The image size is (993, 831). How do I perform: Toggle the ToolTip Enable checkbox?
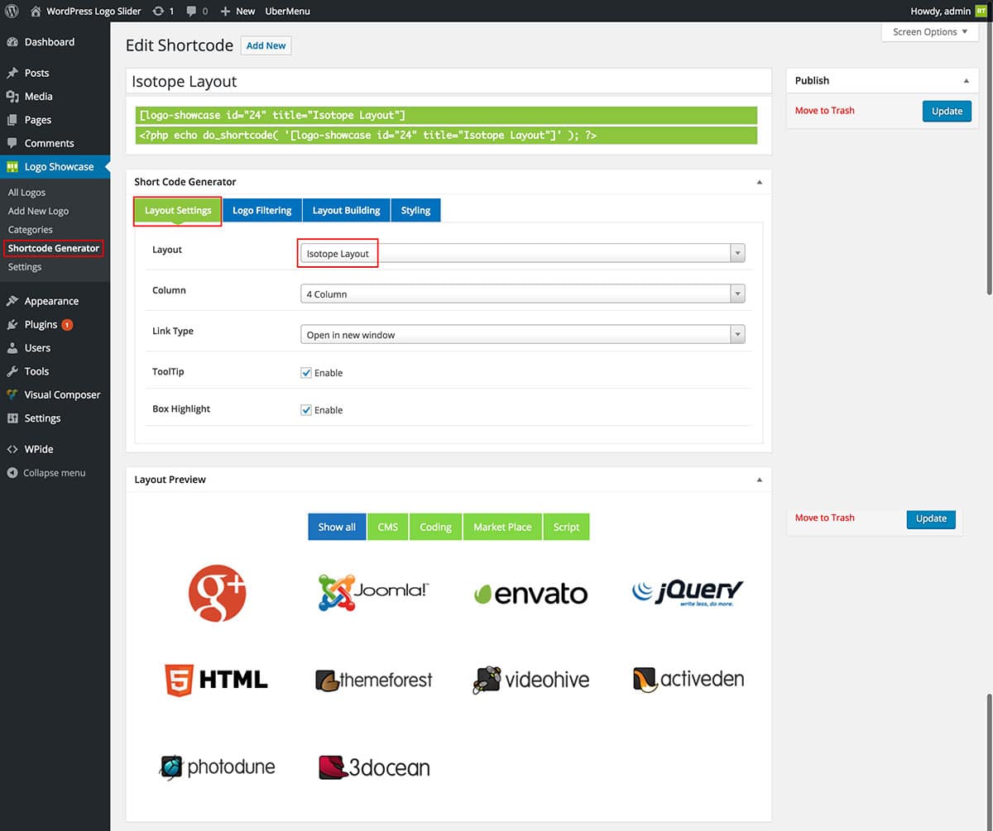[x=306, y=373]
